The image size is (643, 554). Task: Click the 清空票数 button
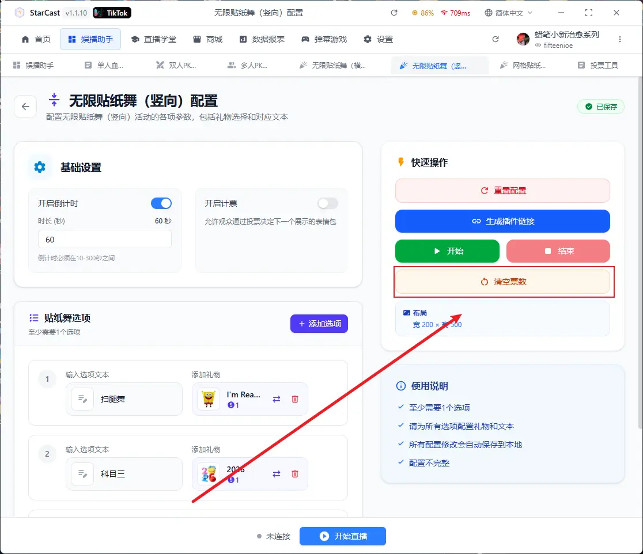[x=502, y=282]
